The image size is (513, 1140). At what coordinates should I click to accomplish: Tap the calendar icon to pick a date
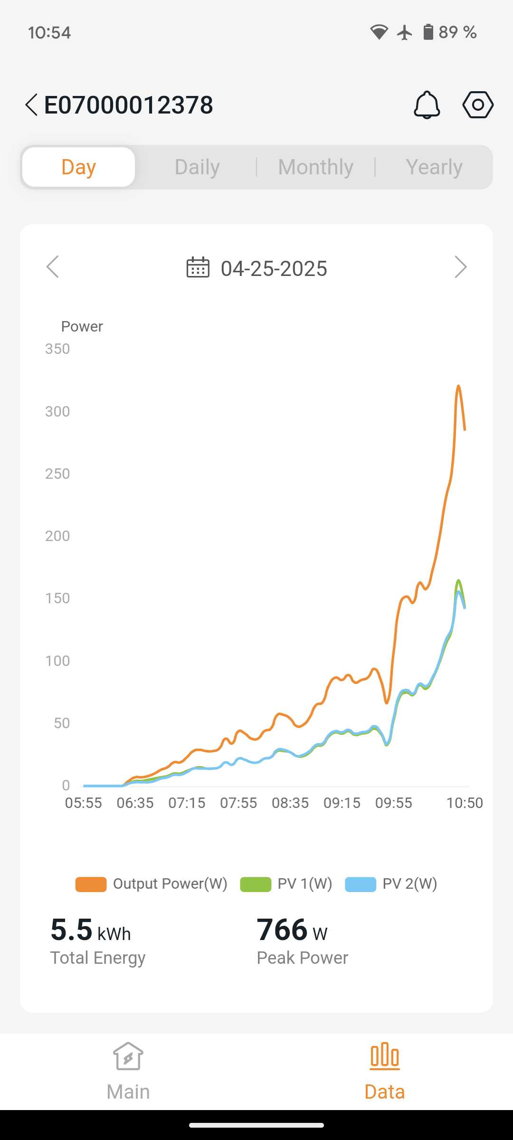[198, 267]
